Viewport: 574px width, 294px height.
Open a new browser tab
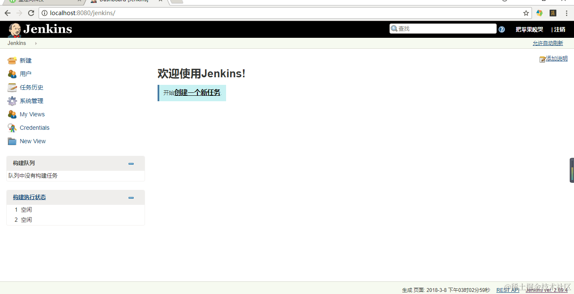[x=177, y=1]
